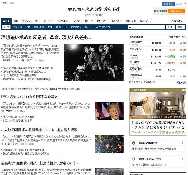188x175 pixels.
Task: Click the N icon beside ライフ
Action: pyautogui.click(x=113, y=21)
